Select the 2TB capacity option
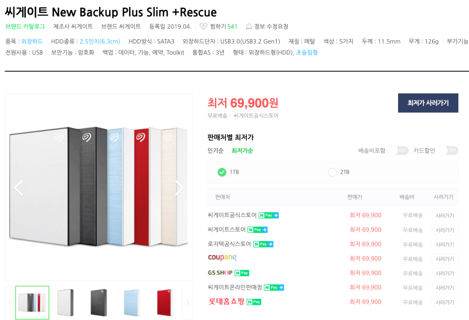Image resolution: width=469 pixels, height=320 pixels. click(x=332, y=172)
